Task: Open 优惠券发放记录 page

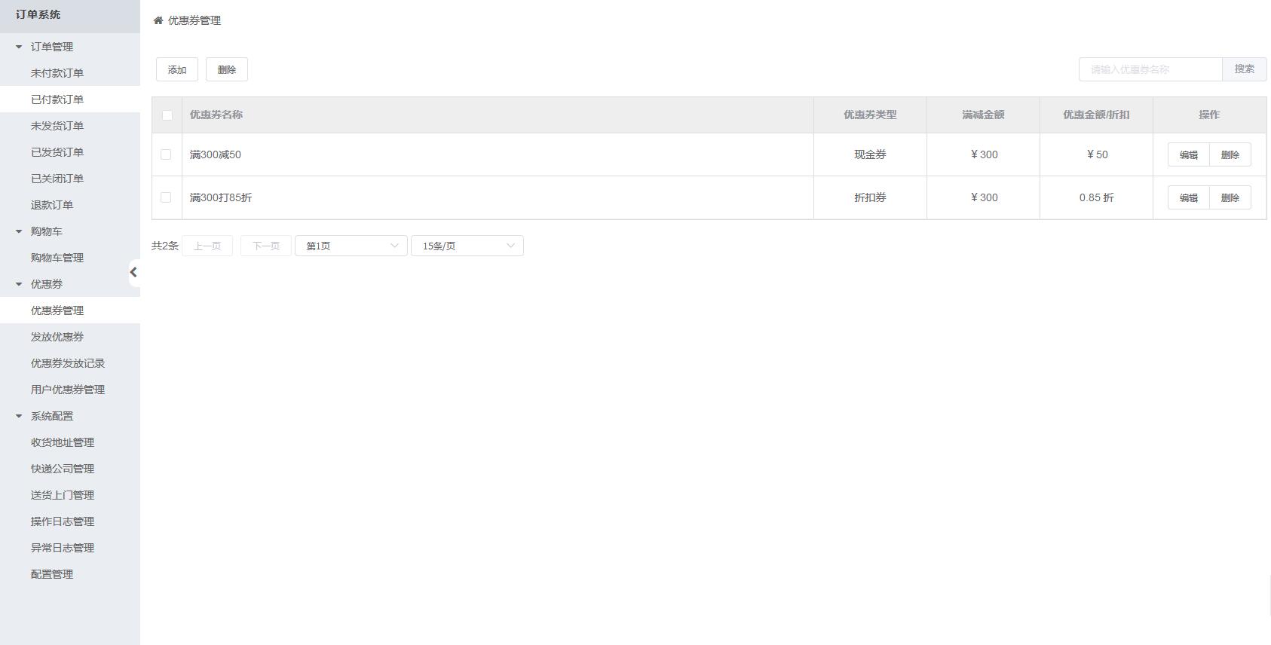Action: point(70,363)
